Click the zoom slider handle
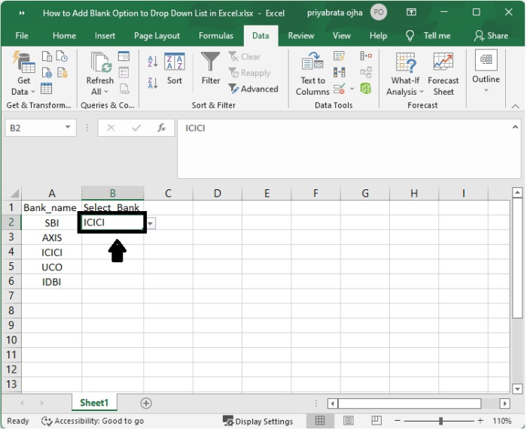 (440, 421)
